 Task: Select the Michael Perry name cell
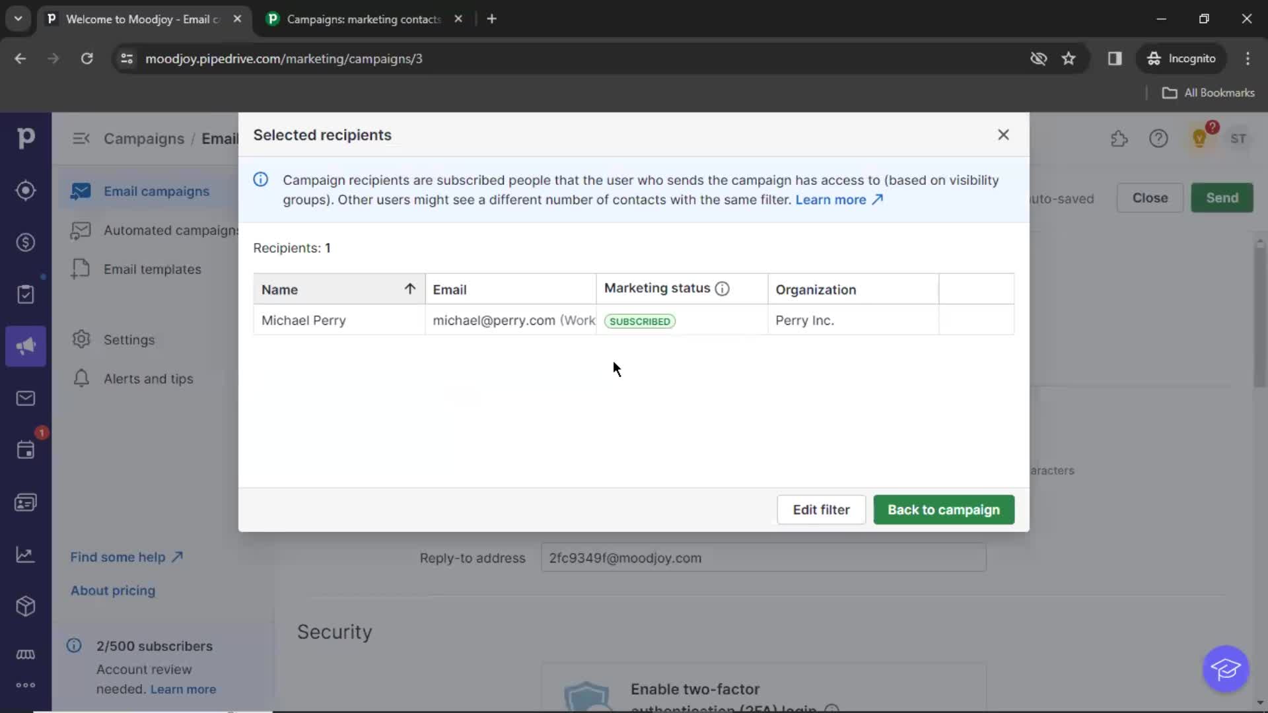click(339, 320)
